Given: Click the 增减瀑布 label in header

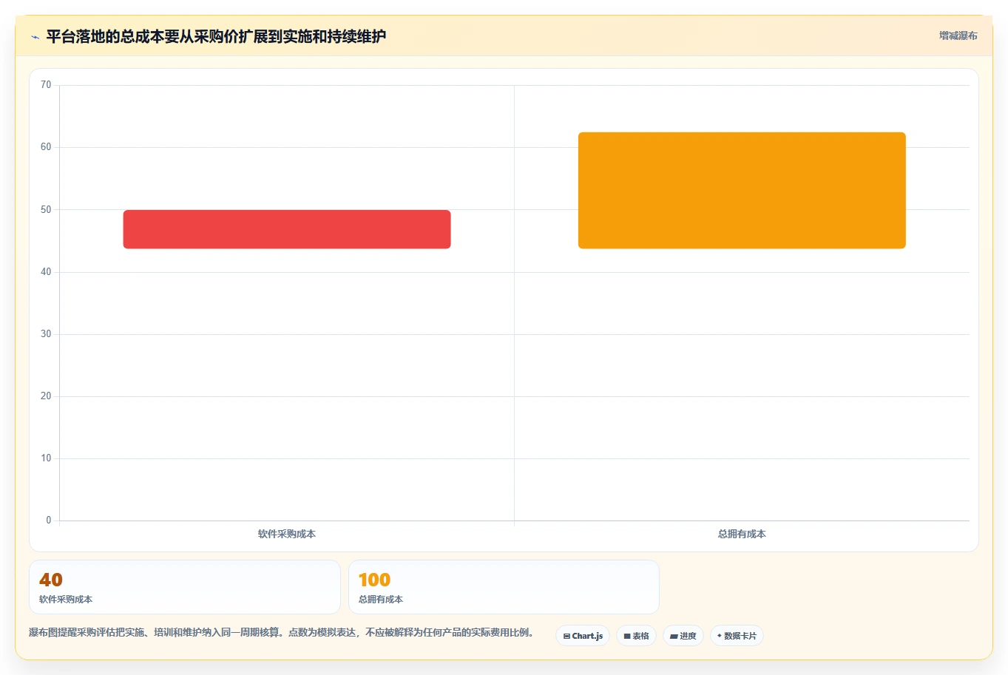Looking at the screenshot, I should click(958, 35).
